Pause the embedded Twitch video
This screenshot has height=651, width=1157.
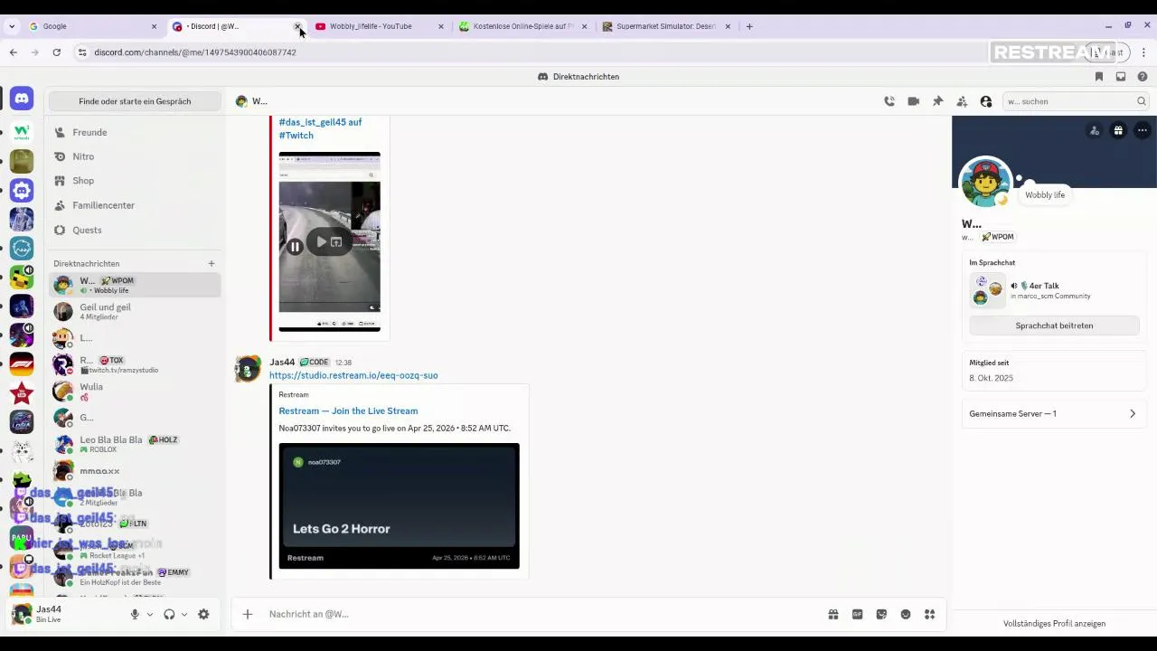coord(295,246)
